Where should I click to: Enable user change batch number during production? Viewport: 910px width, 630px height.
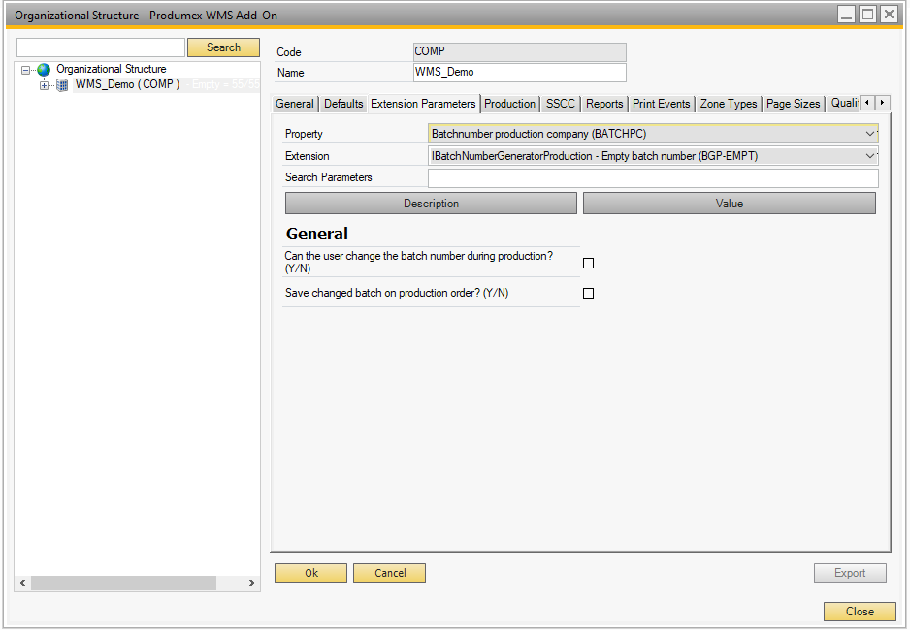(x=588, y=263)
